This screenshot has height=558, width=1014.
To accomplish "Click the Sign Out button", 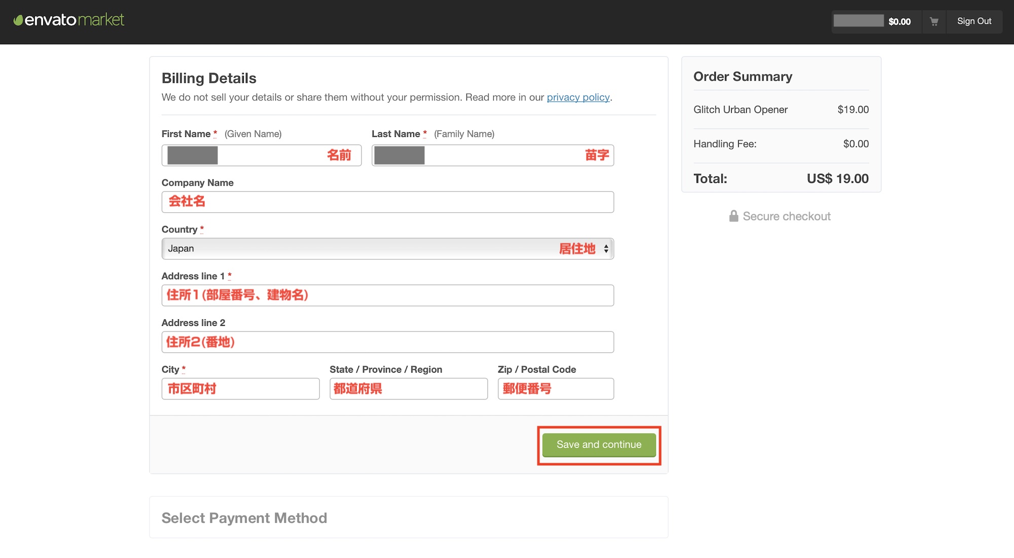I will coord(973,21).
